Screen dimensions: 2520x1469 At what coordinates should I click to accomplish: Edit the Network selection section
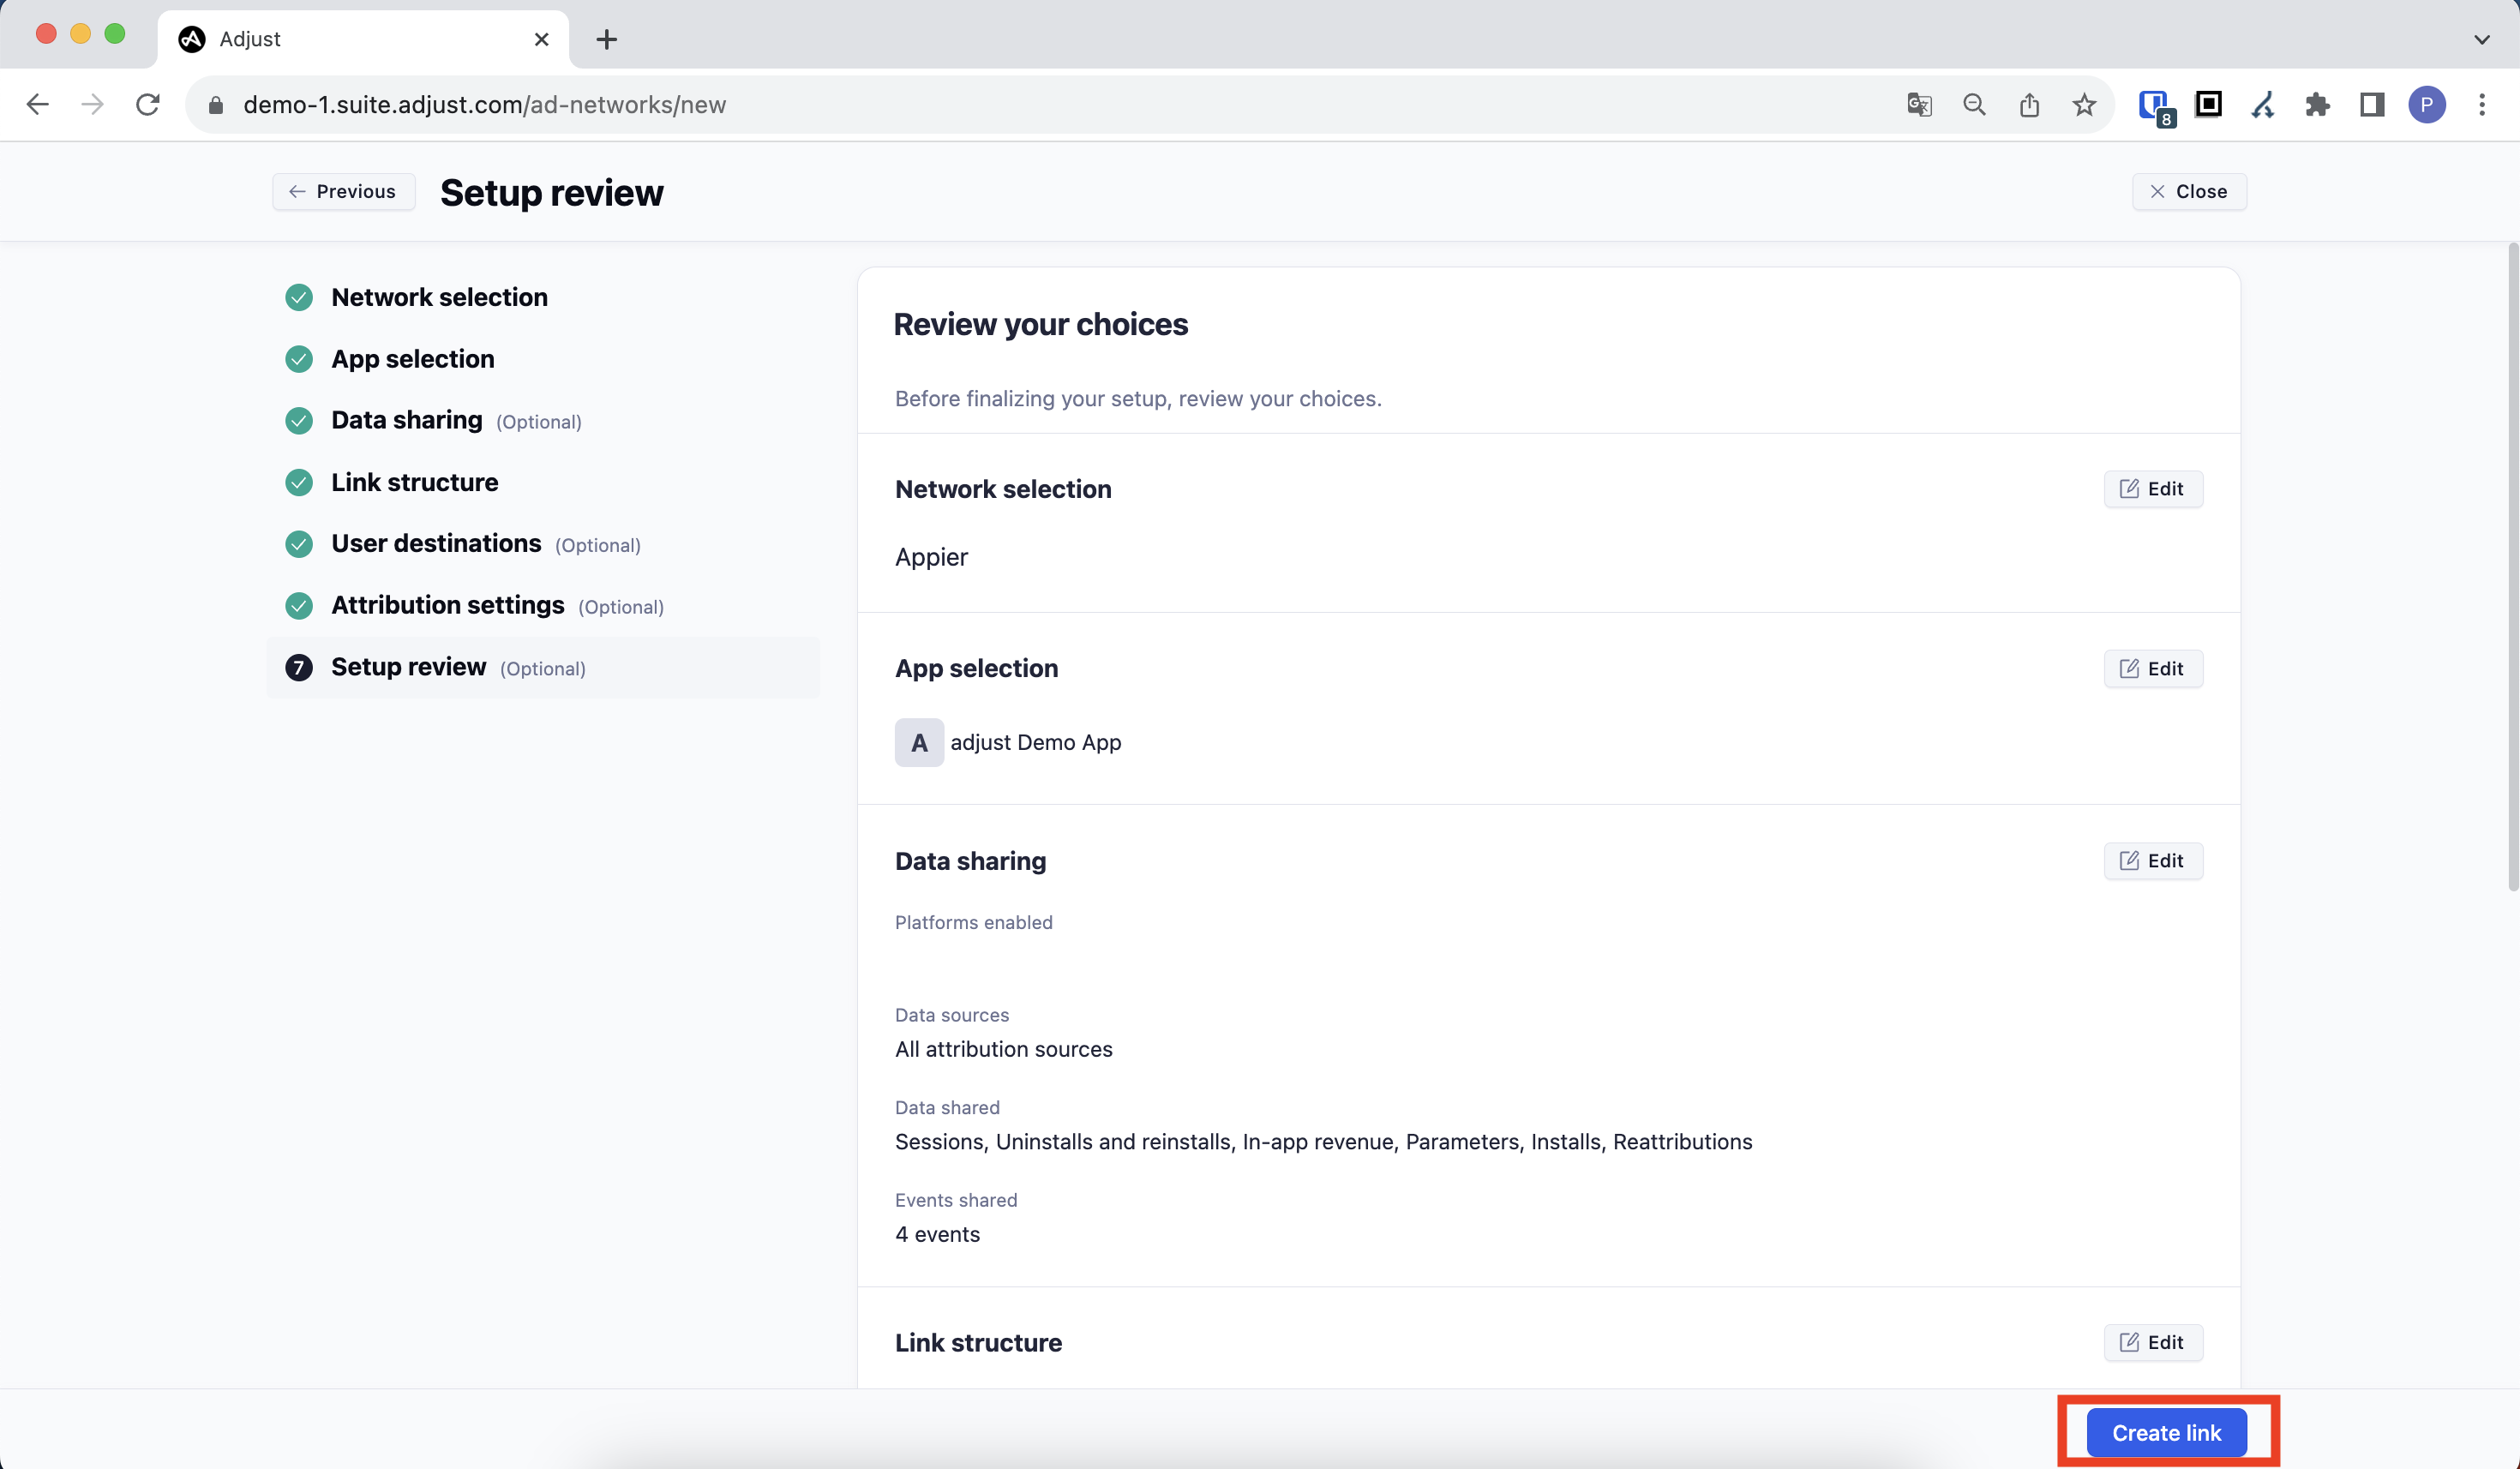(x=2152, y=489)
